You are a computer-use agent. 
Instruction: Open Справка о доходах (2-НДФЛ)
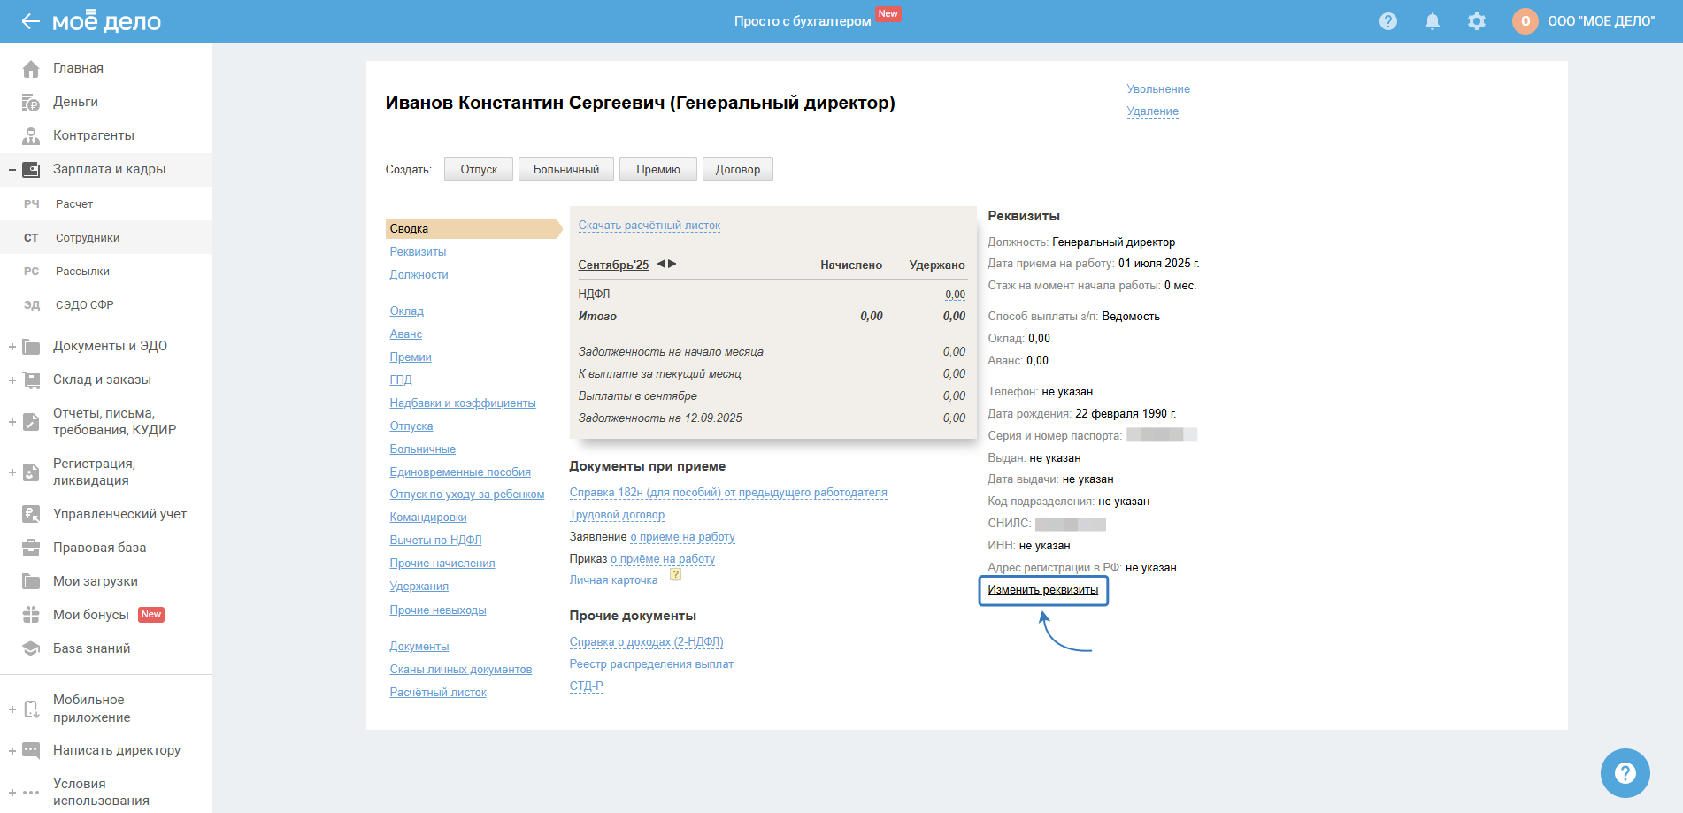point(647,642)
